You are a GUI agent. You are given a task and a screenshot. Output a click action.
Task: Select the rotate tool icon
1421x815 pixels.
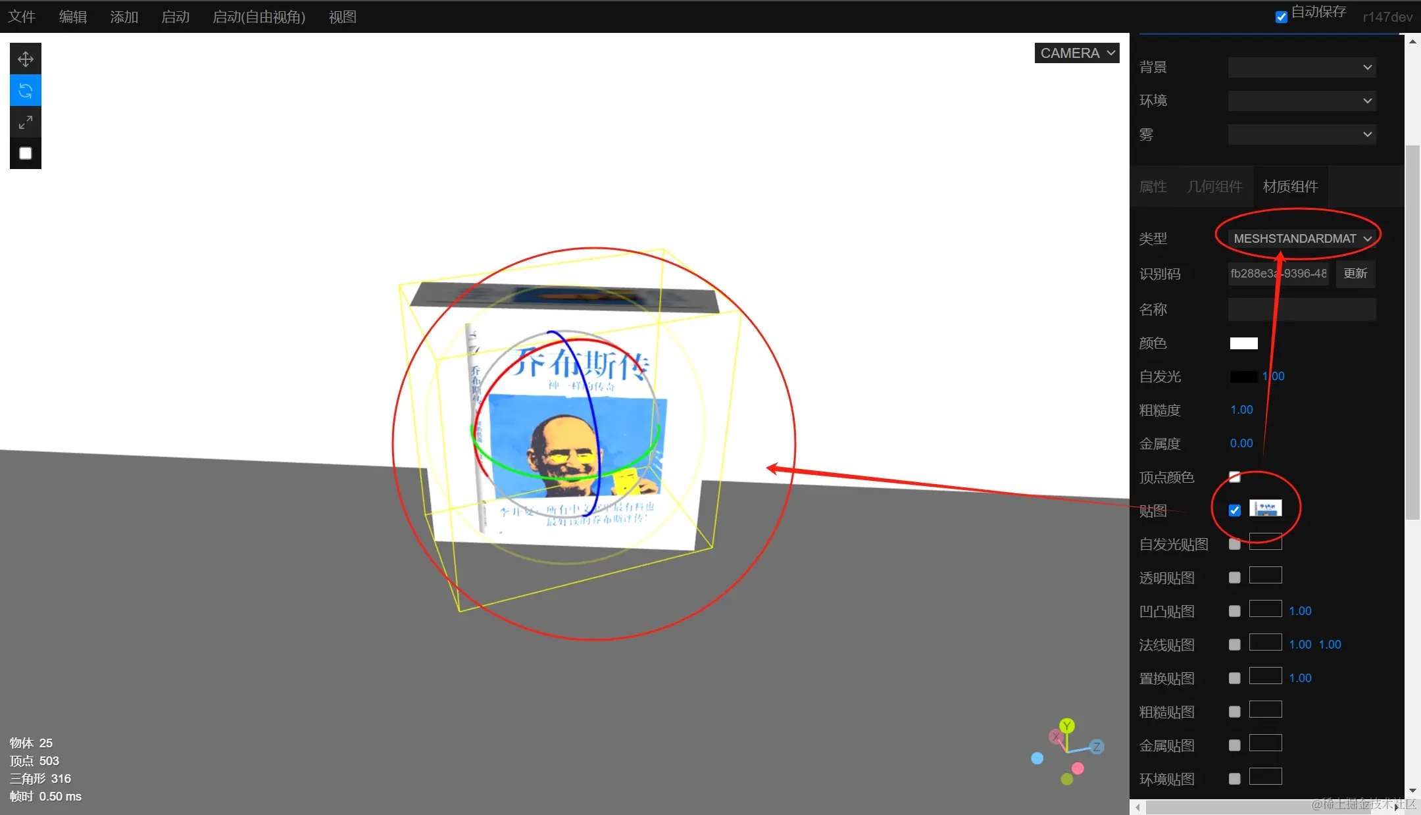pos(26,91)
